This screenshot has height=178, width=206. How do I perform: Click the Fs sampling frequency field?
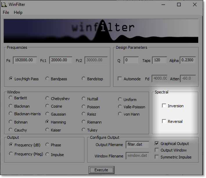pos(25,60)
